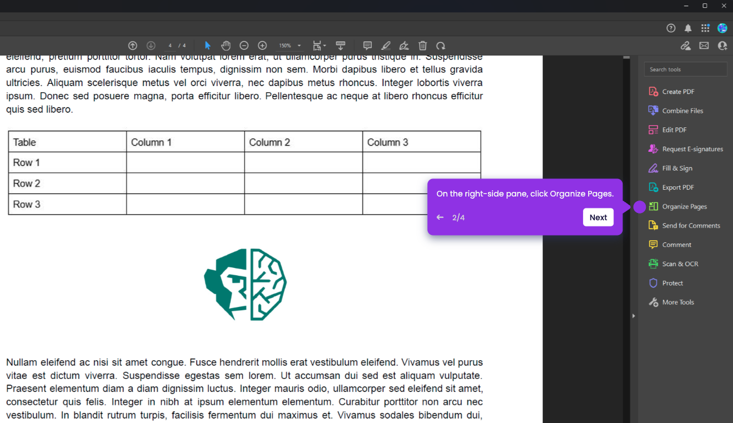Open the apps grid icon

pyautogui.click(x=705, y=28)
